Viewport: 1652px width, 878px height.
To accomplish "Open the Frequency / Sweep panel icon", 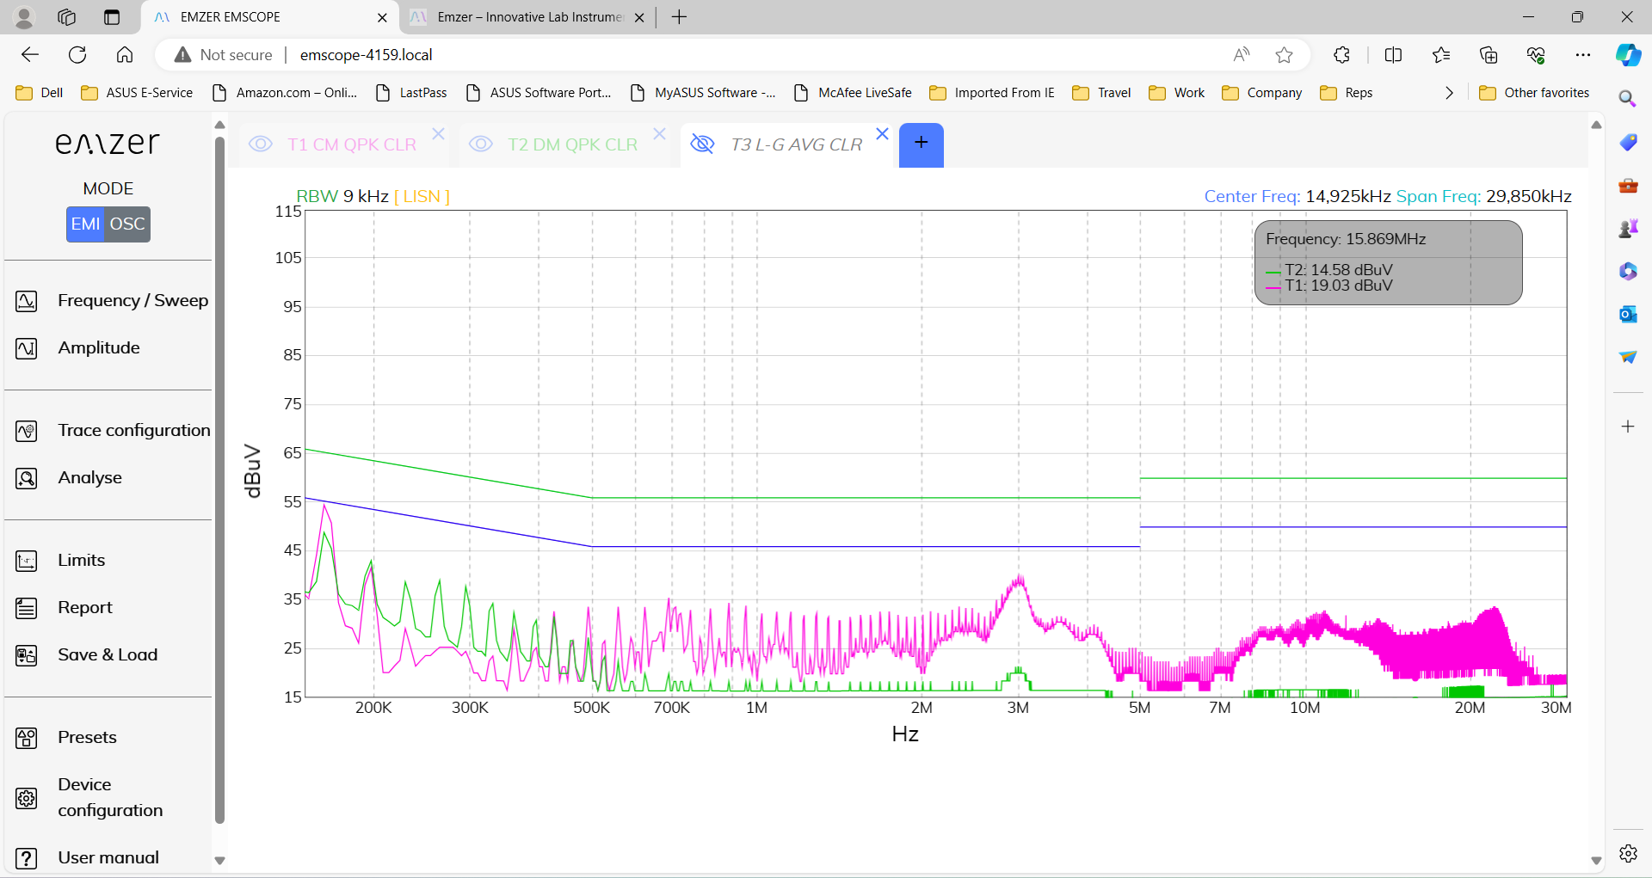I will [x=27, y=301].
